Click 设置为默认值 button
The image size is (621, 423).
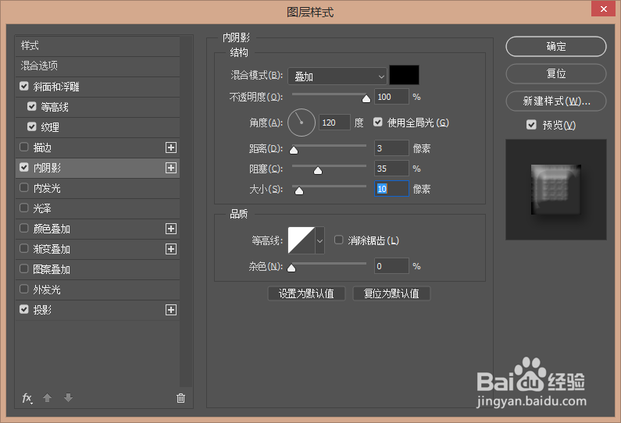tap(306, 293)
